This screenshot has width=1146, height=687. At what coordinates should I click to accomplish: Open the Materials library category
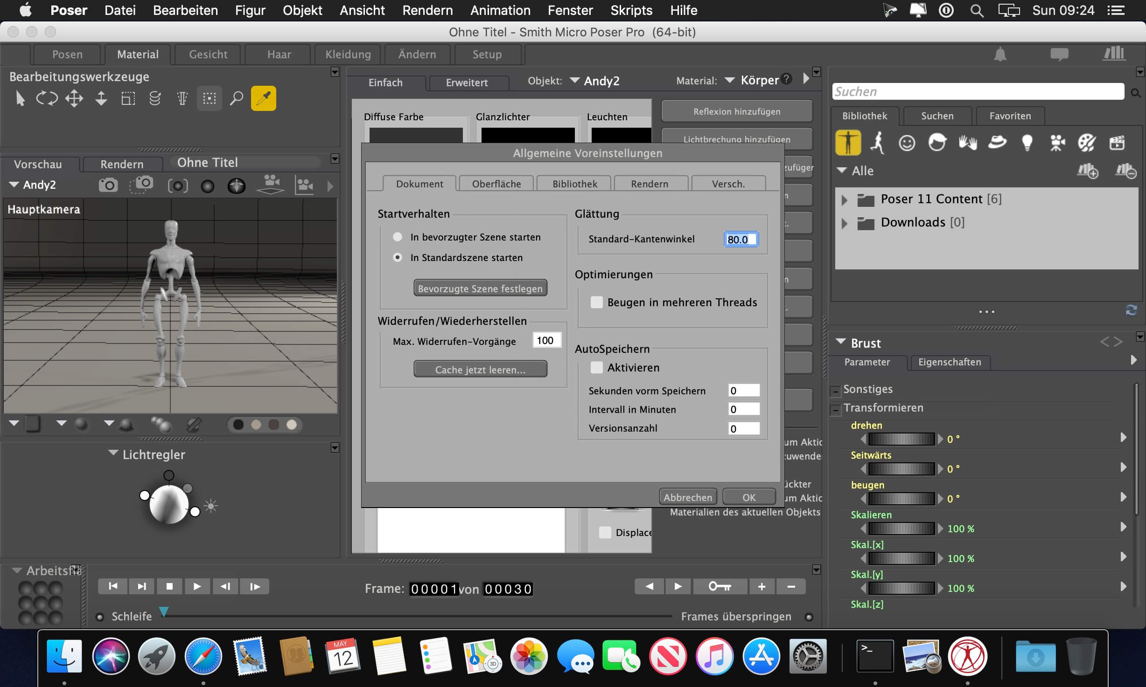click(x=1087, y=143)
